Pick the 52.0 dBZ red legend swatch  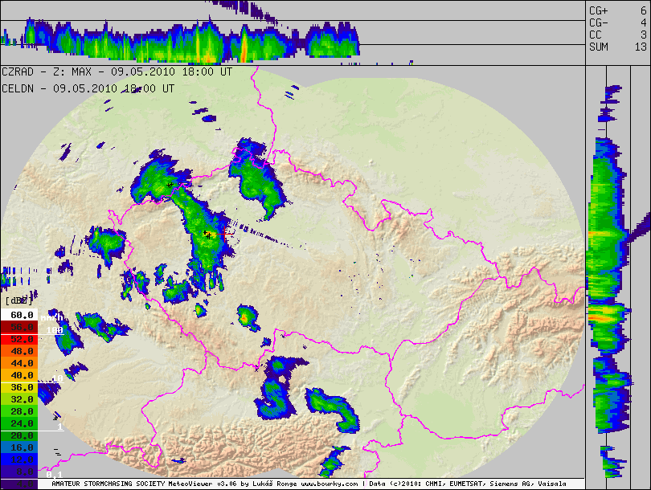click(x=19, y=339)
